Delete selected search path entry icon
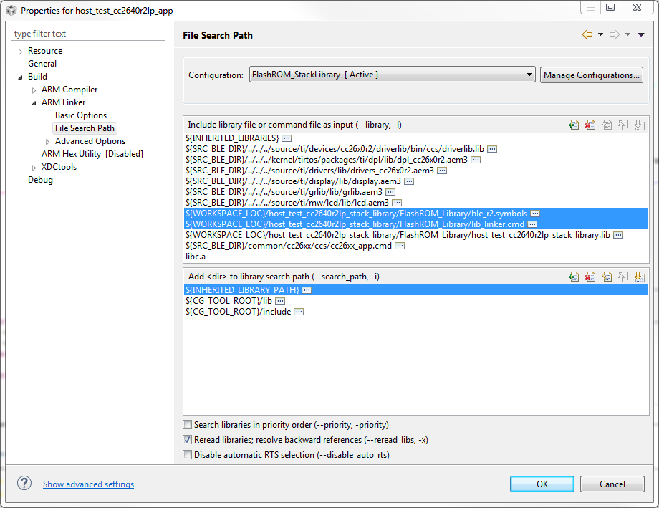This screenshot has width=659, height=508. point(590,277)
